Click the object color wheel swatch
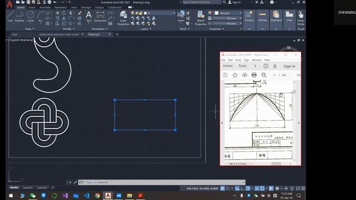Viewport: 356px width, 200px height. [210, 13]
